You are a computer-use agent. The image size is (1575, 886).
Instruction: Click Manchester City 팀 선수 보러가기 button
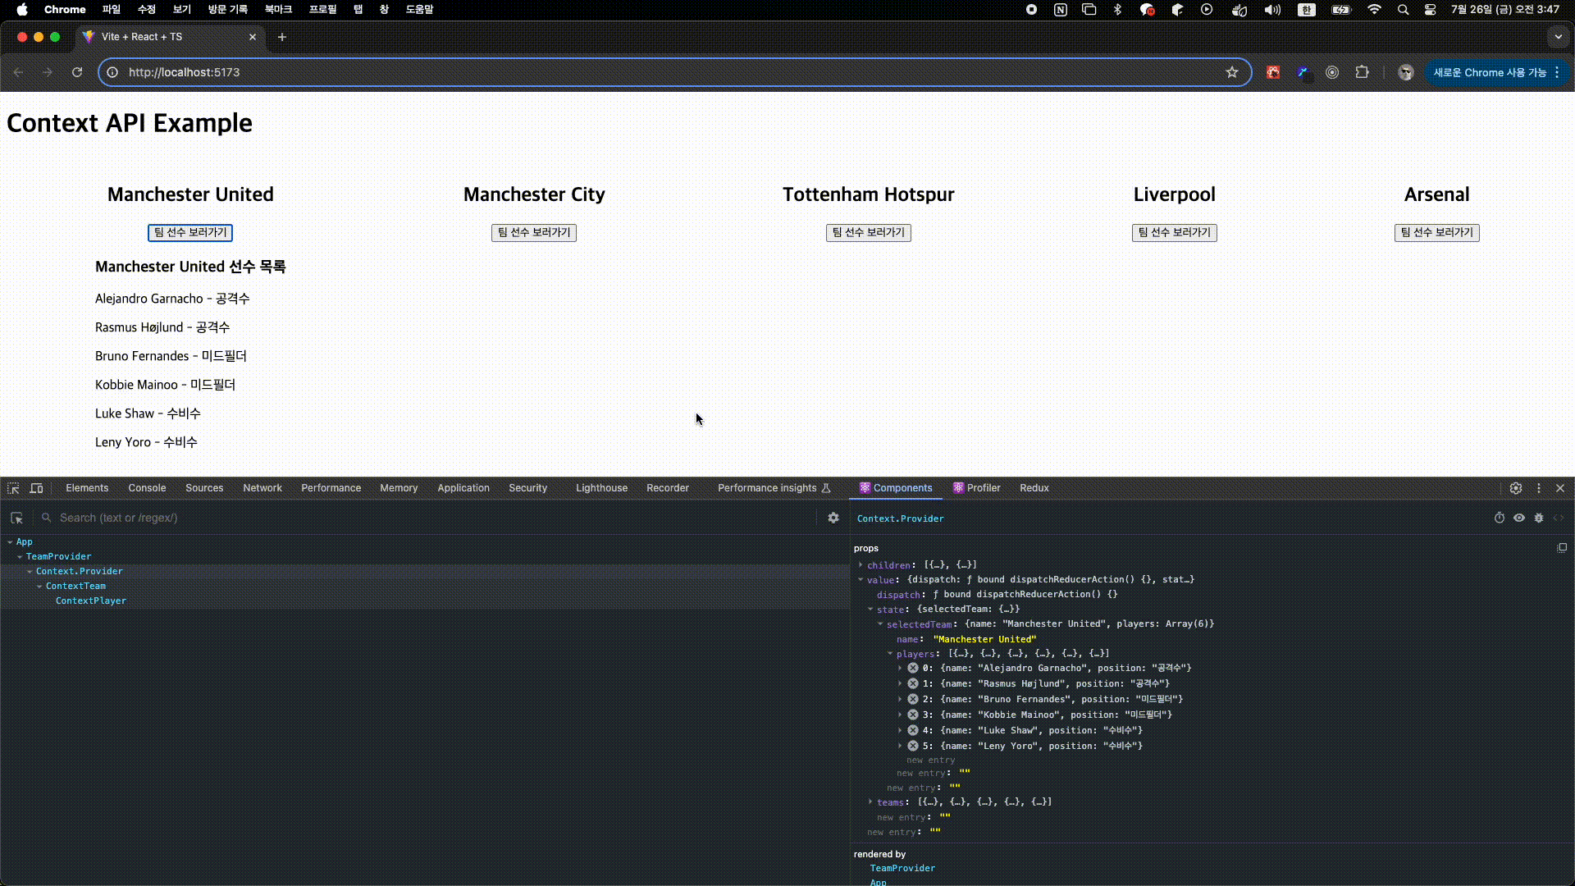click(534, 233)
